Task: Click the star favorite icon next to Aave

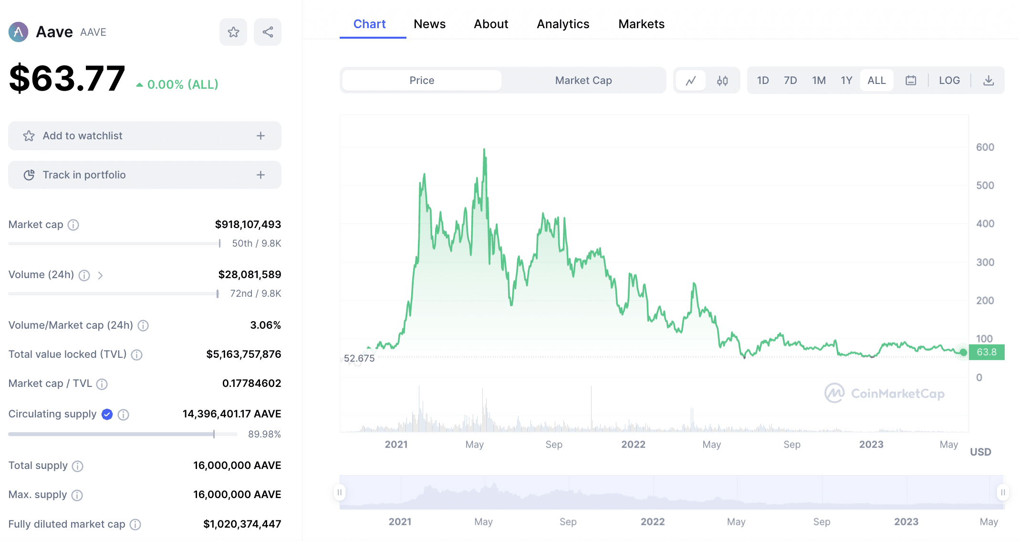Action: click(233, 32)
